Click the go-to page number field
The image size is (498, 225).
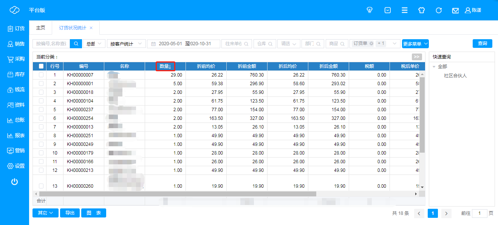point(480,213)
